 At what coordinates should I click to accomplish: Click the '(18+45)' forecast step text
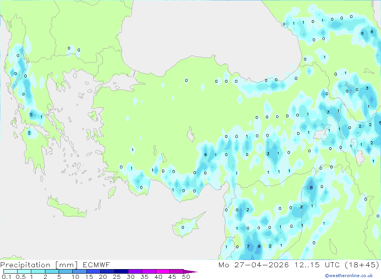[x=362, y=265]
